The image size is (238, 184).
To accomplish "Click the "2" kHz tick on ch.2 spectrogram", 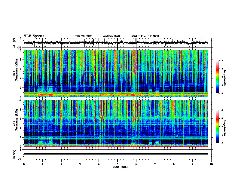I will pos(21,137).
